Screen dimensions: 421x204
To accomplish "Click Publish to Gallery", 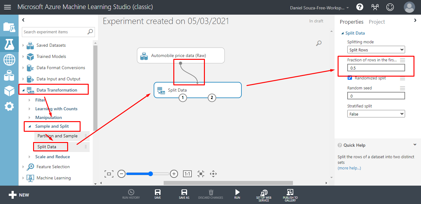I will point(290,195).
